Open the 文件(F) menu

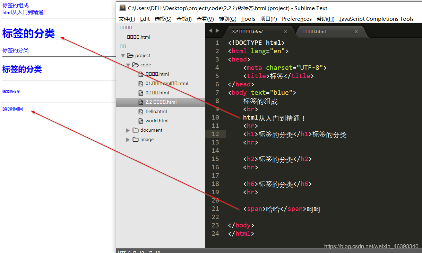pos(127,19)
